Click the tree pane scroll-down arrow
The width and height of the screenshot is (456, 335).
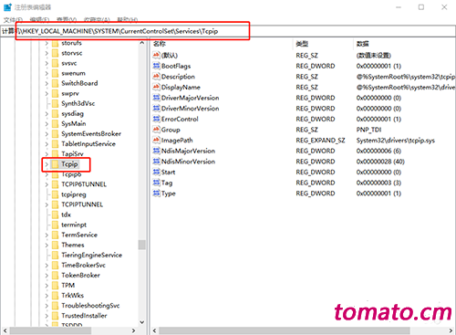142,322
